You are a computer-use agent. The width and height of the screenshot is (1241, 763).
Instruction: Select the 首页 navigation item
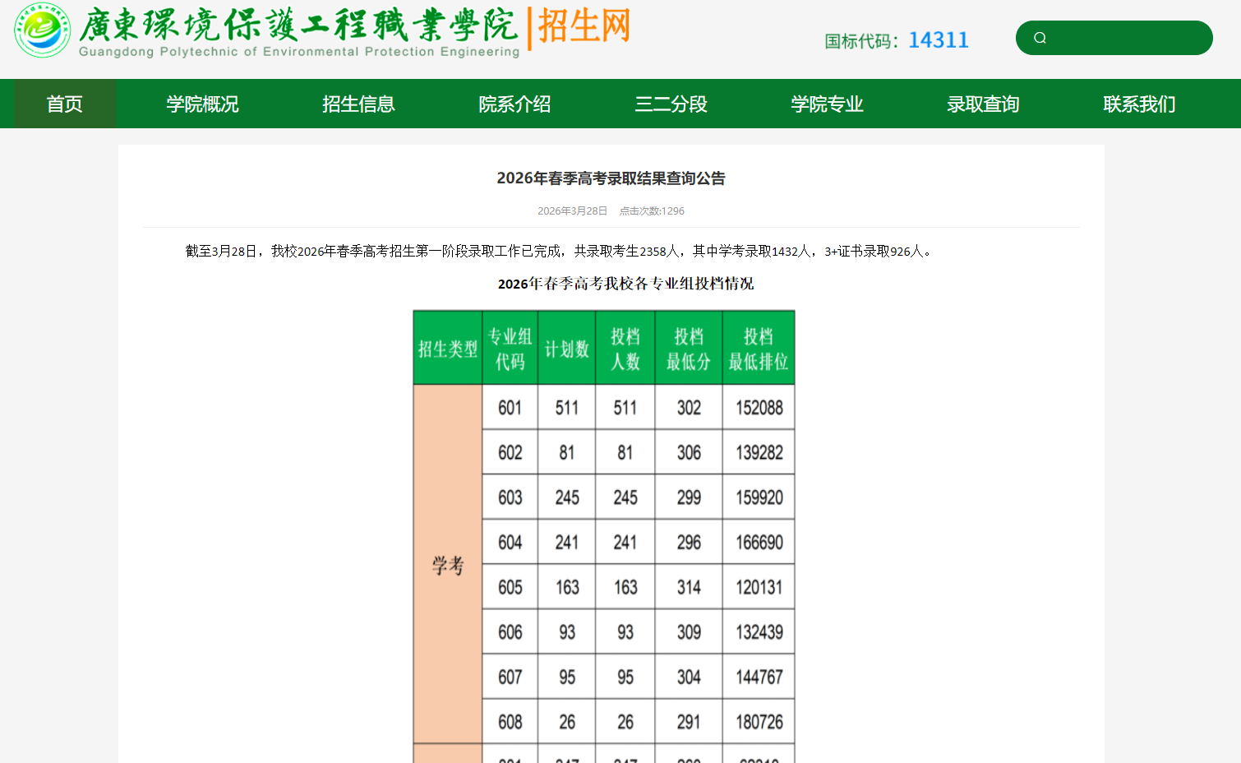point(64,104)
